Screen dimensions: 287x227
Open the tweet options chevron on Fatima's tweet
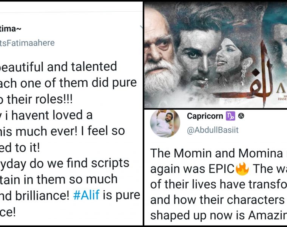pyautogui.click(x=141, y=27)
